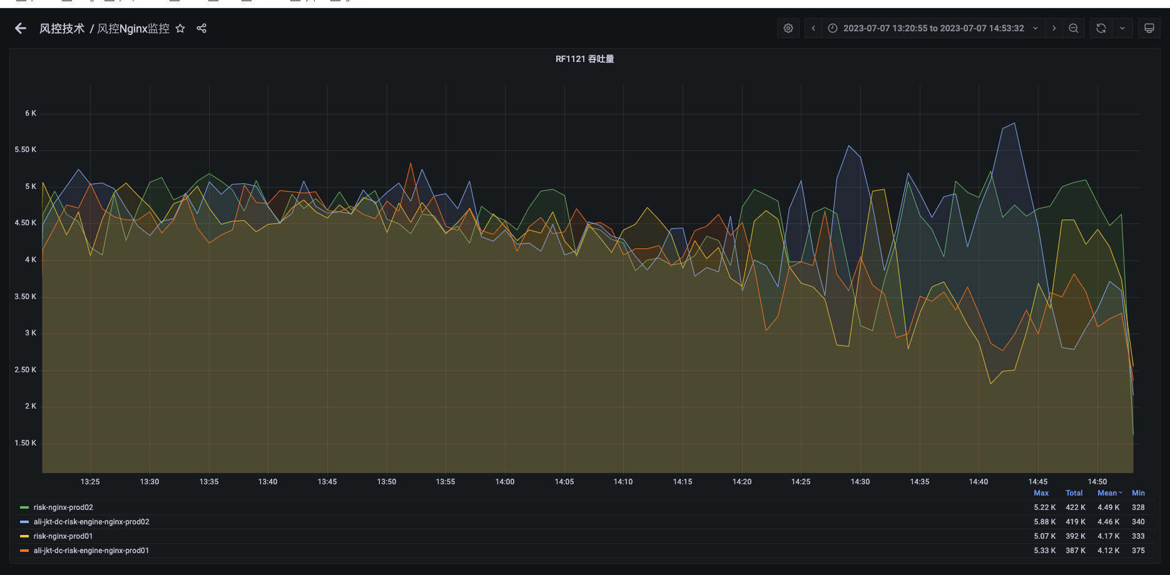1170x575 pixels.
Task: Go back using the left arrow icon
Action: [x=21, y=28]
